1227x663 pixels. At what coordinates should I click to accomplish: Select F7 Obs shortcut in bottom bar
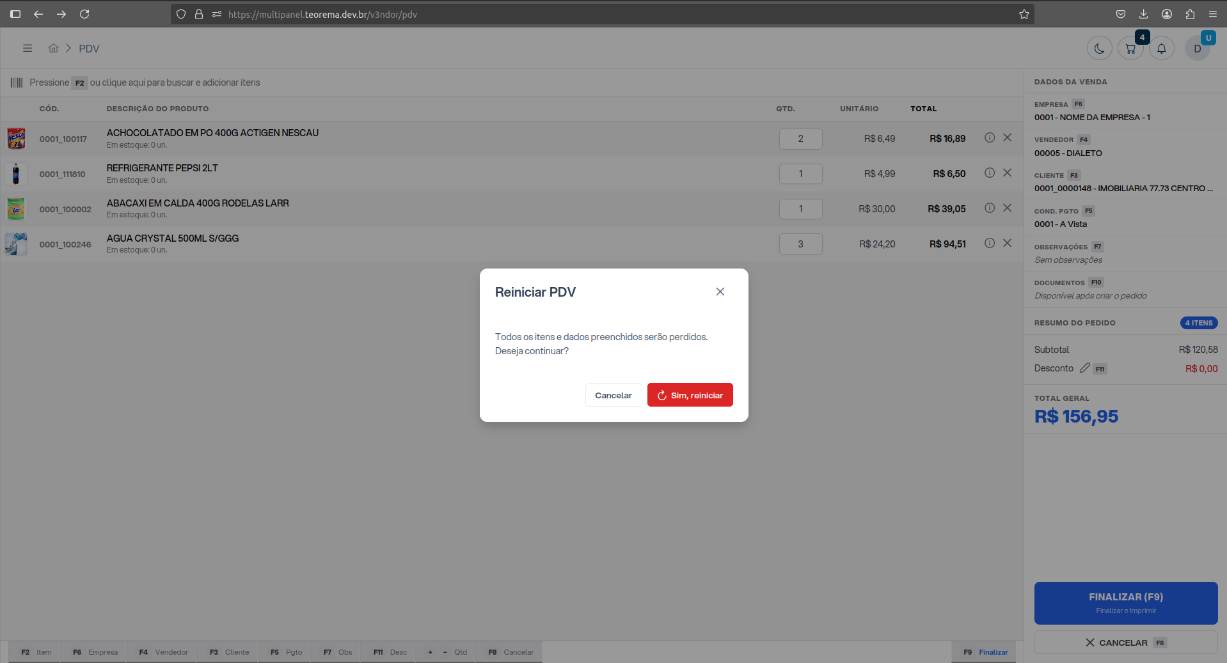pos(337,652)
